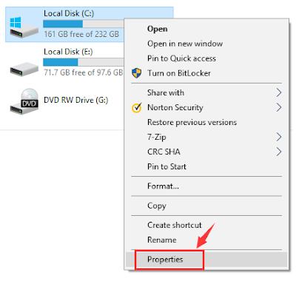Expand the Norton Security submenu arrow
The height and width of the screenshot is (281, 296).
(x=279, y=107)
